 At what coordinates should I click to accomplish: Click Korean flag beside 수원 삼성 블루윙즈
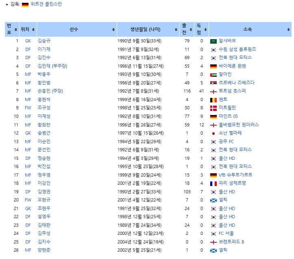pos(213,50)
